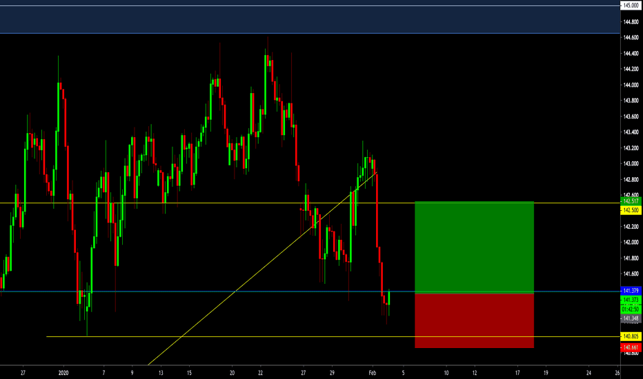Image resolution: width=643 pixels, height=379 pixels.
Task: Click the Feb label on time axis
Action: coord(373,373)
